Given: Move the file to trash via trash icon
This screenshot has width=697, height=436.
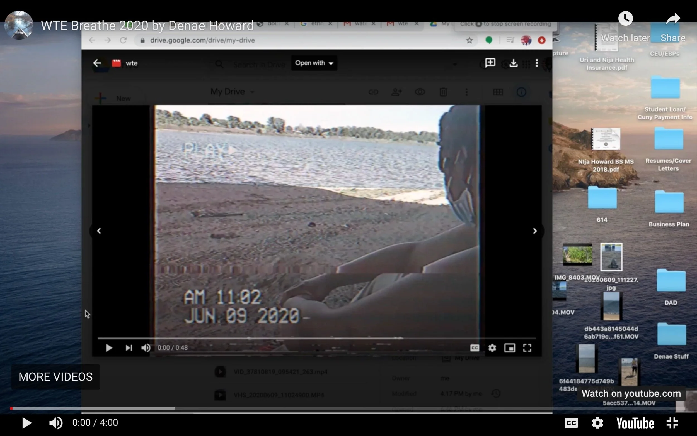Looking at the screenshot, I should click(x=444, y=92).
